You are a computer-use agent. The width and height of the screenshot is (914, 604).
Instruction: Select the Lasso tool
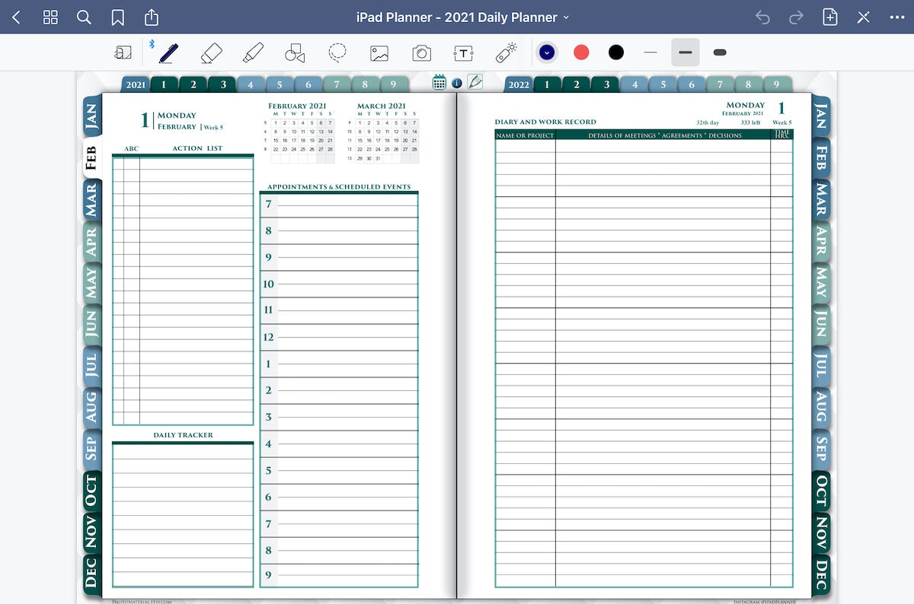[337, 52]
